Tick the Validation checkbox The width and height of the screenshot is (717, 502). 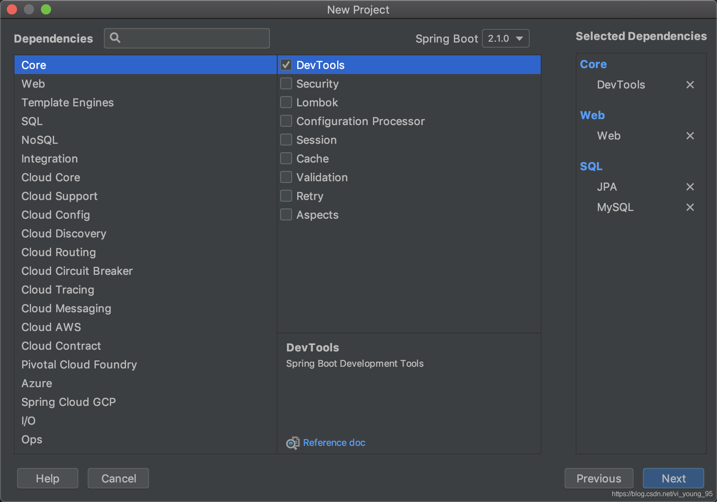coord(286,177)
